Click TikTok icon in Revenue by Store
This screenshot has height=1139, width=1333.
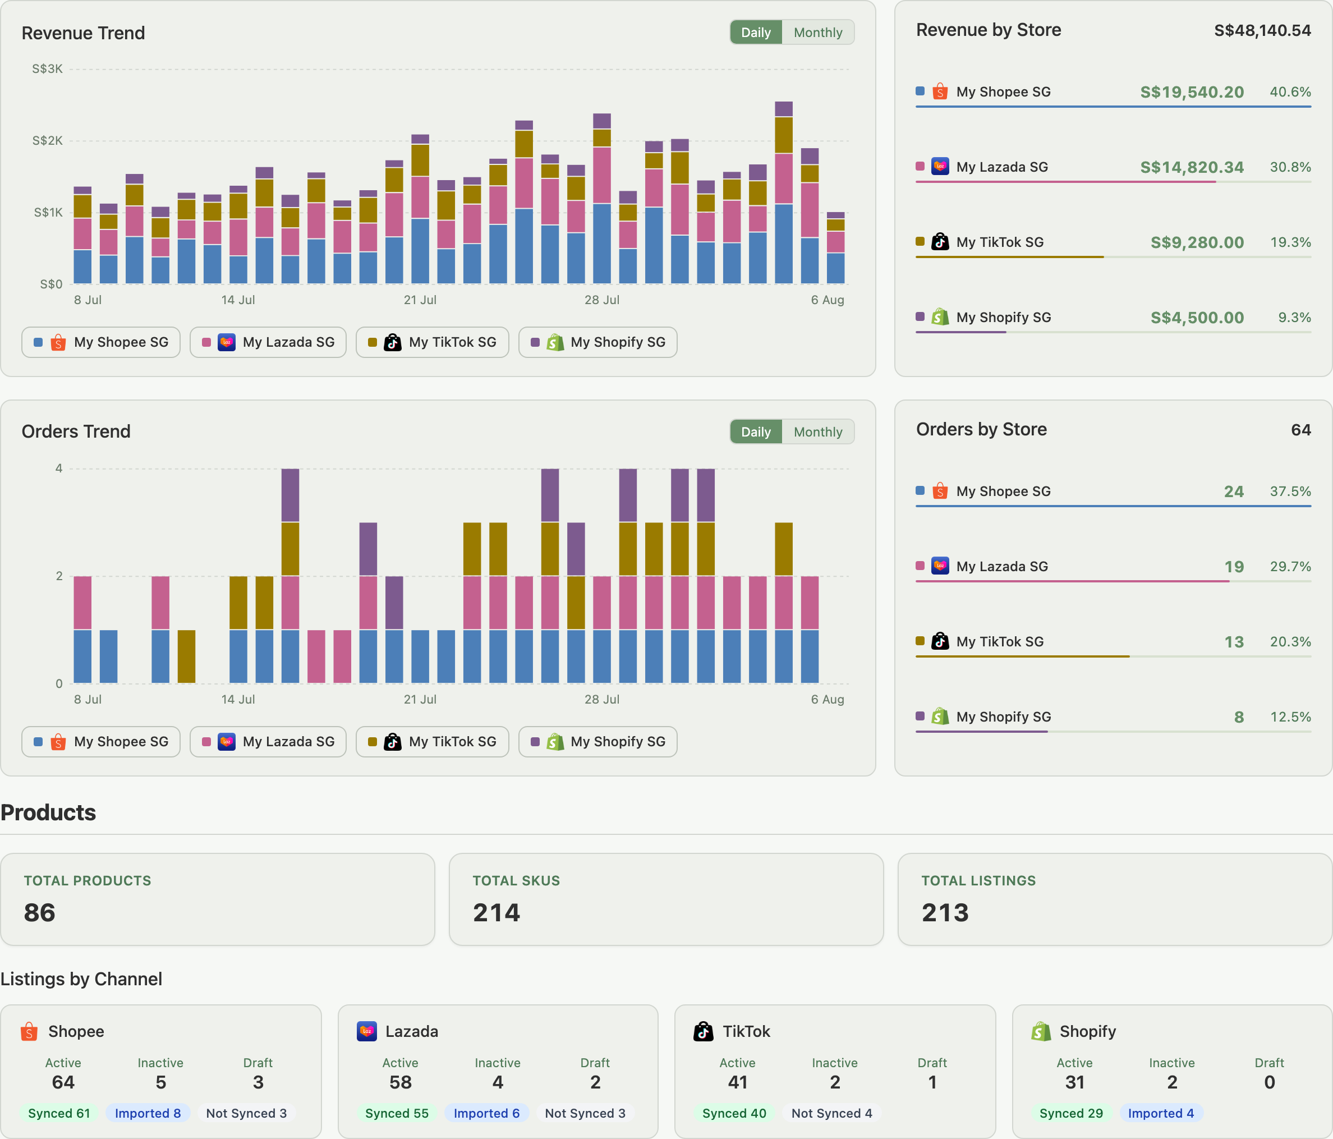coord(940,242)
